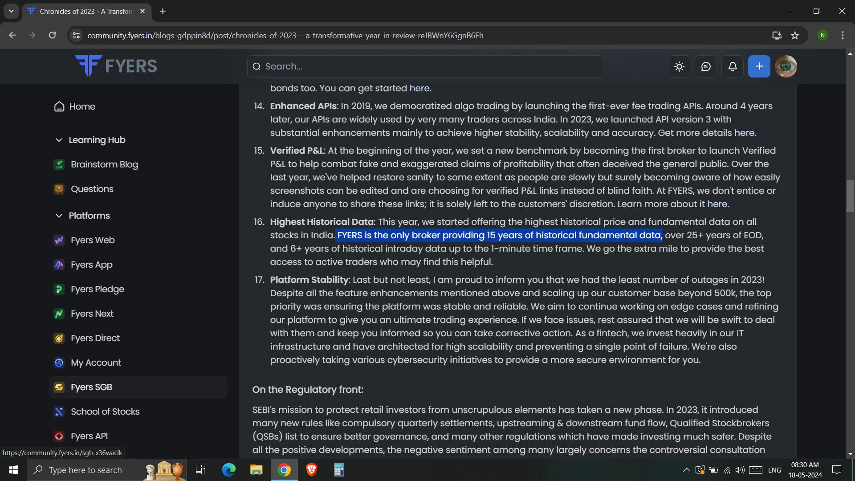Click 'here' link in Enhanced APIs paragraph
Screen dimensions: 855x481
[744, 133]
